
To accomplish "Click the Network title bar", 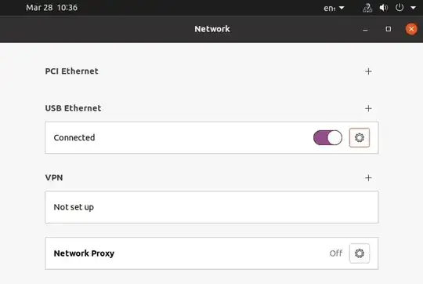I will click(211, 29).
